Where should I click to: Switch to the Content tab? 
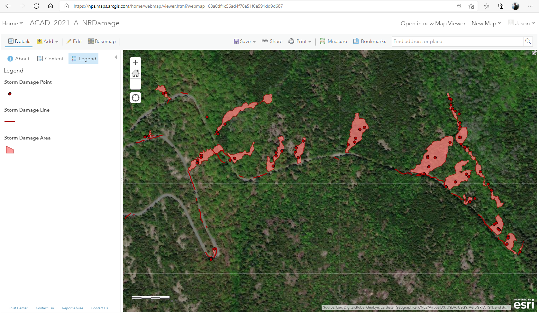50,59
